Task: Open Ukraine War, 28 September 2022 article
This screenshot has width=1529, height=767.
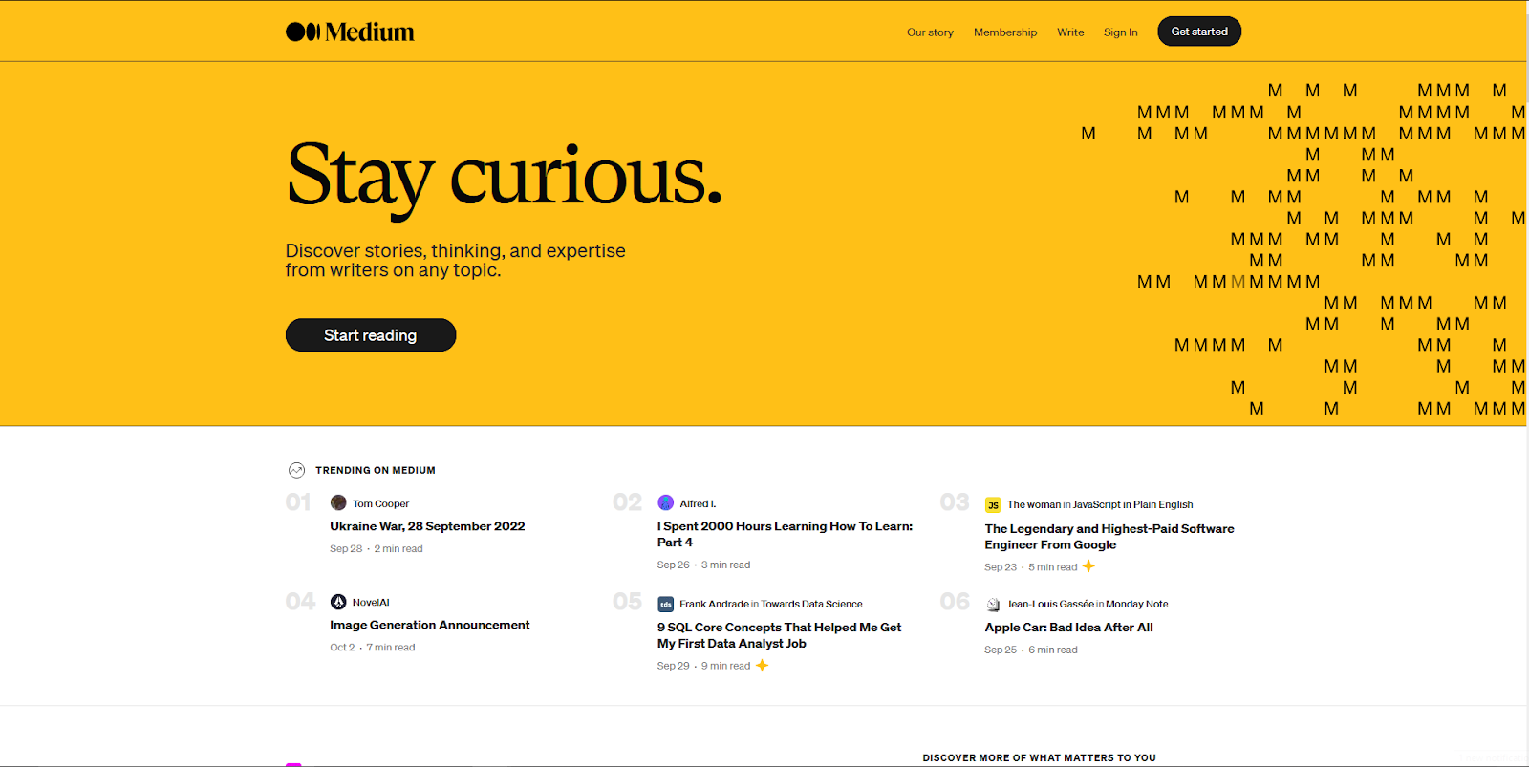Action: tap(427, 526)
